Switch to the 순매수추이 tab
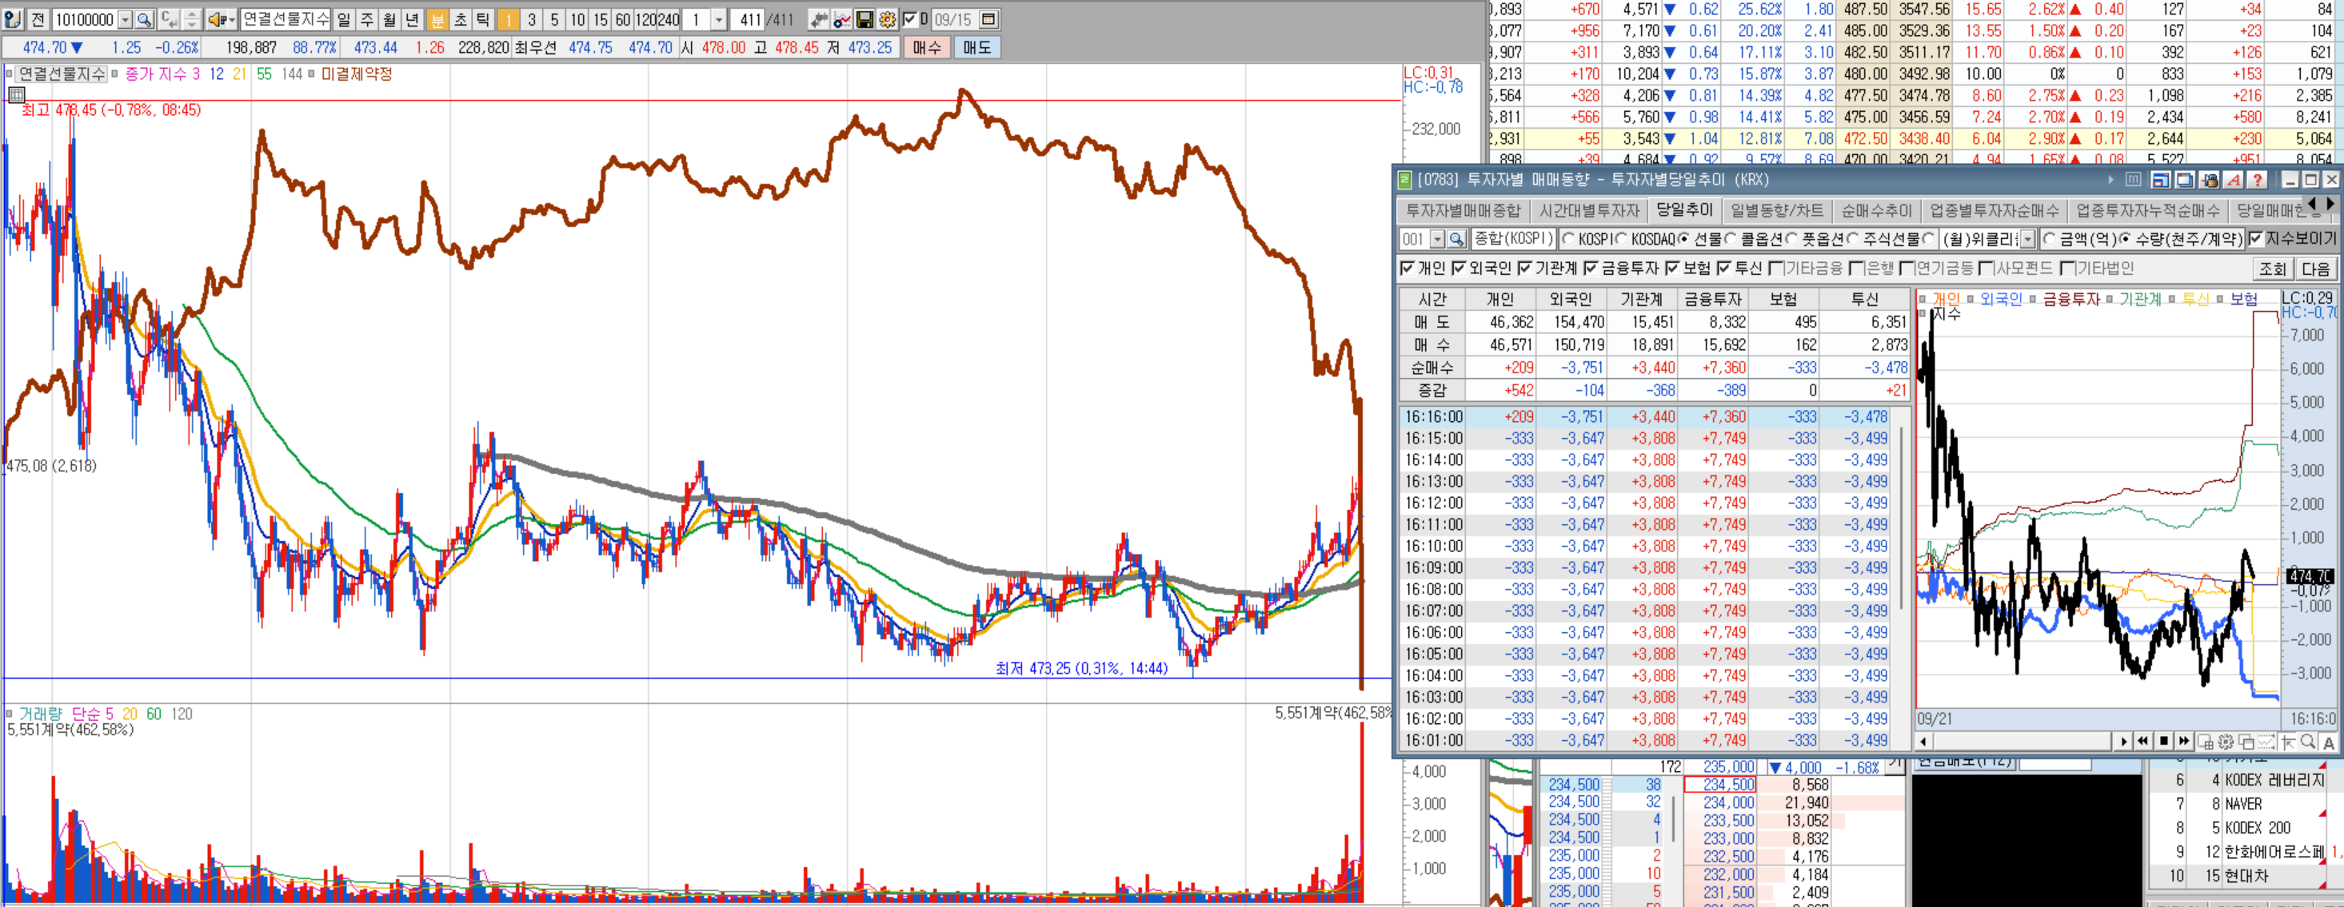Image resolution: width=2344 pixels, height=907 pixels. tap(1876, 211)
